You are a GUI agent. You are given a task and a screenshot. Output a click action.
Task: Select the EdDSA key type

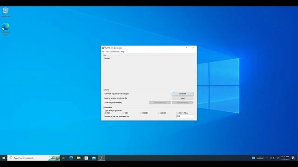(162, 113)
